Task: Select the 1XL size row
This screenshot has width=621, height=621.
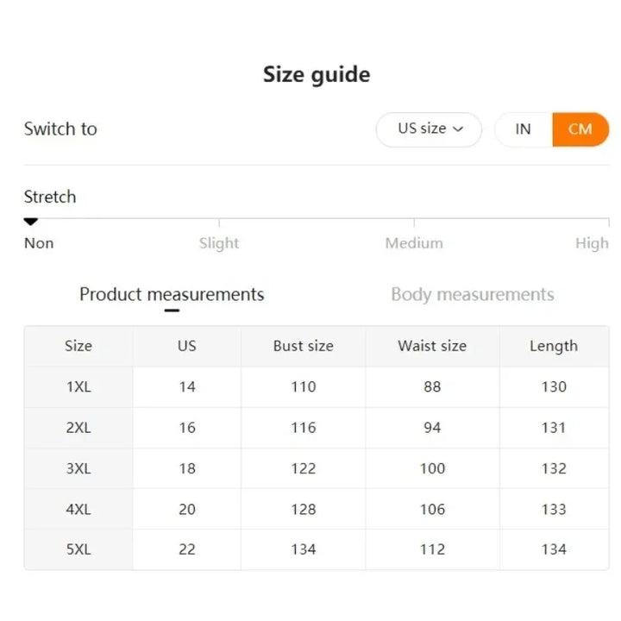Action: click(78, 387)
